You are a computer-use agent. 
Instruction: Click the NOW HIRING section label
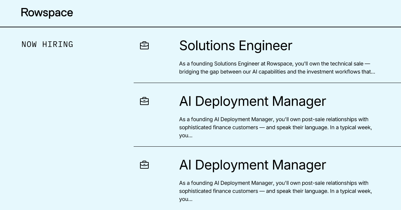coord(47,44)
